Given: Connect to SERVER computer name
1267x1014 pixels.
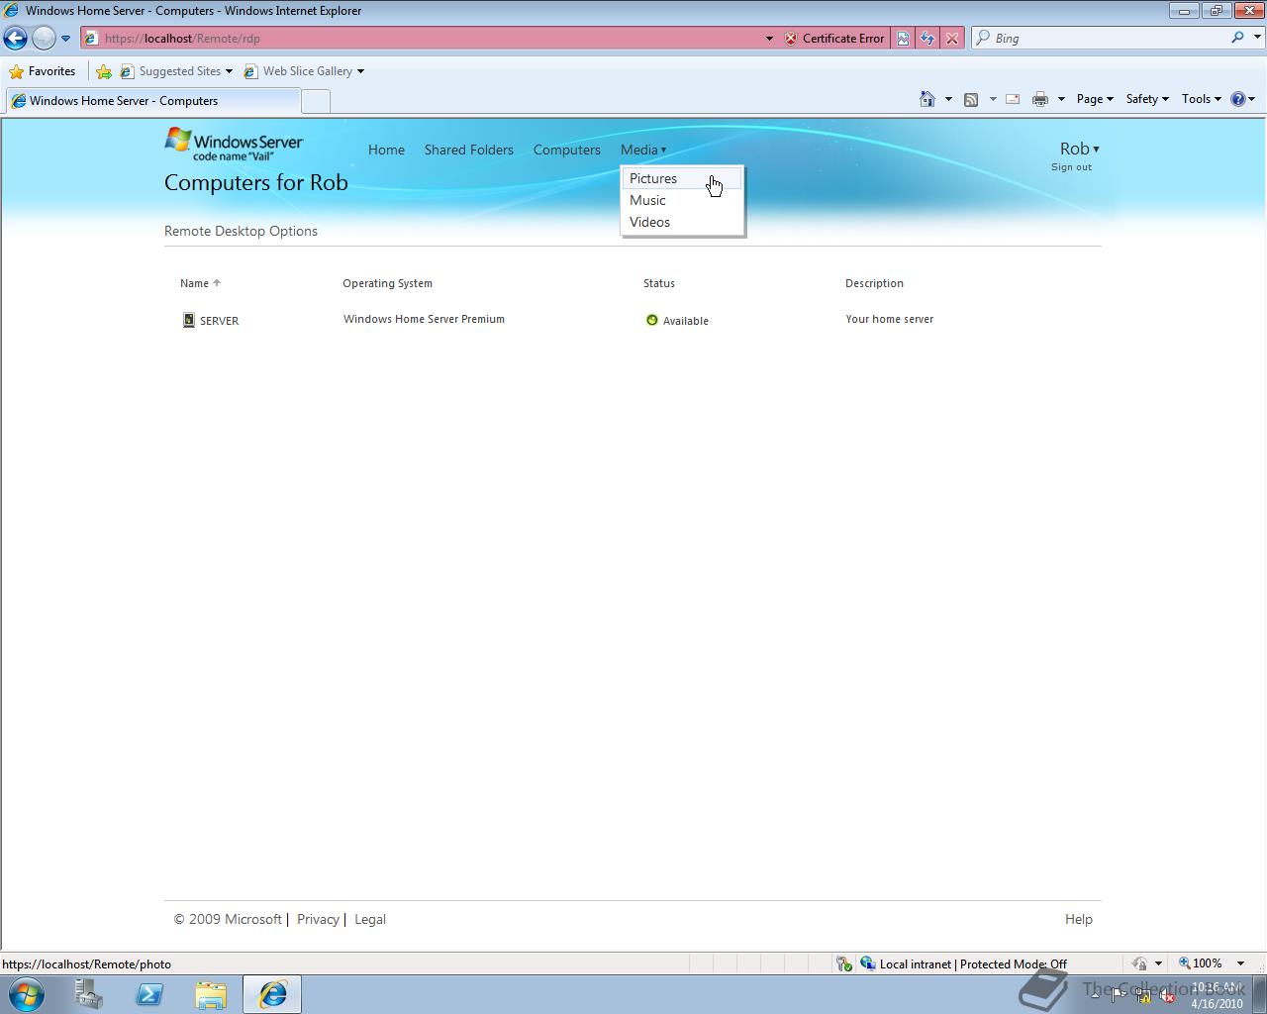Looking at the screenshot, I should (x=220, y=321).
